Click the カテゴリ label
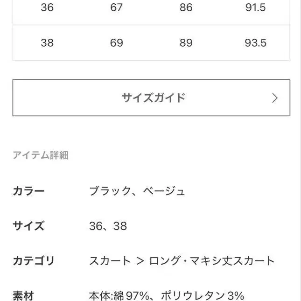301x301 pixels. (34, 261)
